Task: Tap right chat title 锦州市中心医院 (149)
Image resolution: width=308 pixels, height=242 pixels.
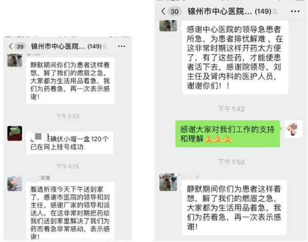Action: [x=229, y=11]
